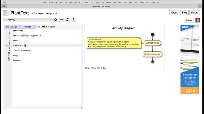Click the code brackets icon

point(62,20)
